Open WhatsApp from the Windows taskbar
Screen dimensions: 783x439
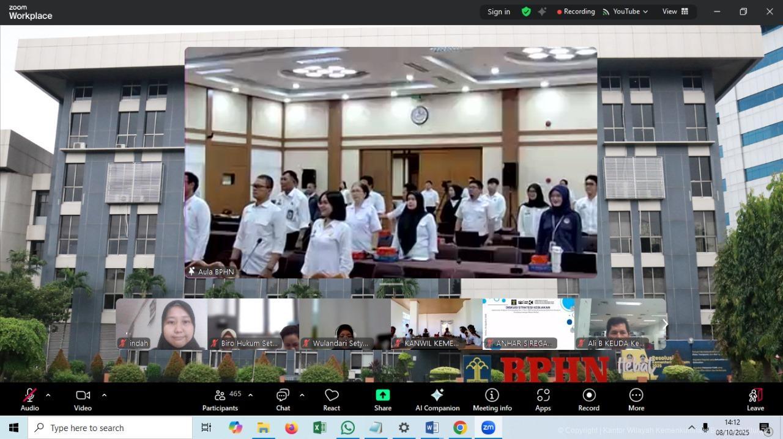[x=347, y=427]
